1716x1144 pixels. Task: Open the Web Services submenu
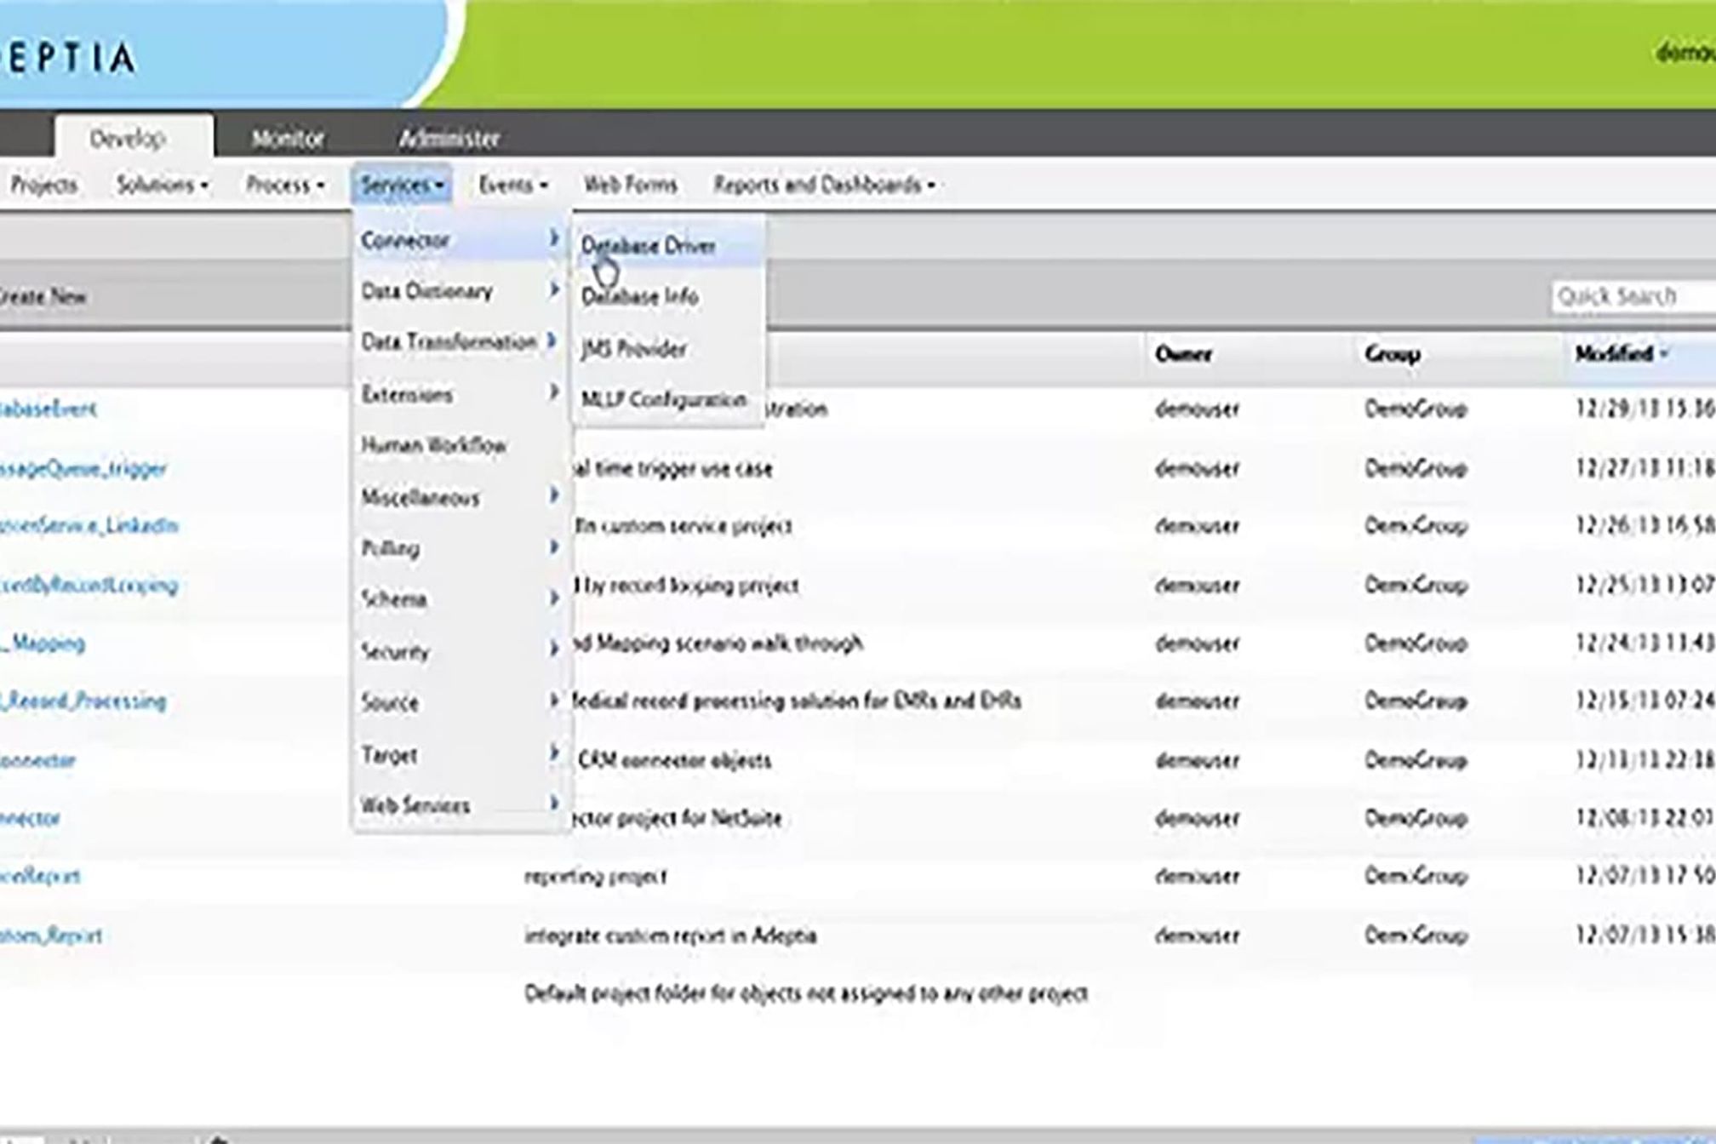415,805
